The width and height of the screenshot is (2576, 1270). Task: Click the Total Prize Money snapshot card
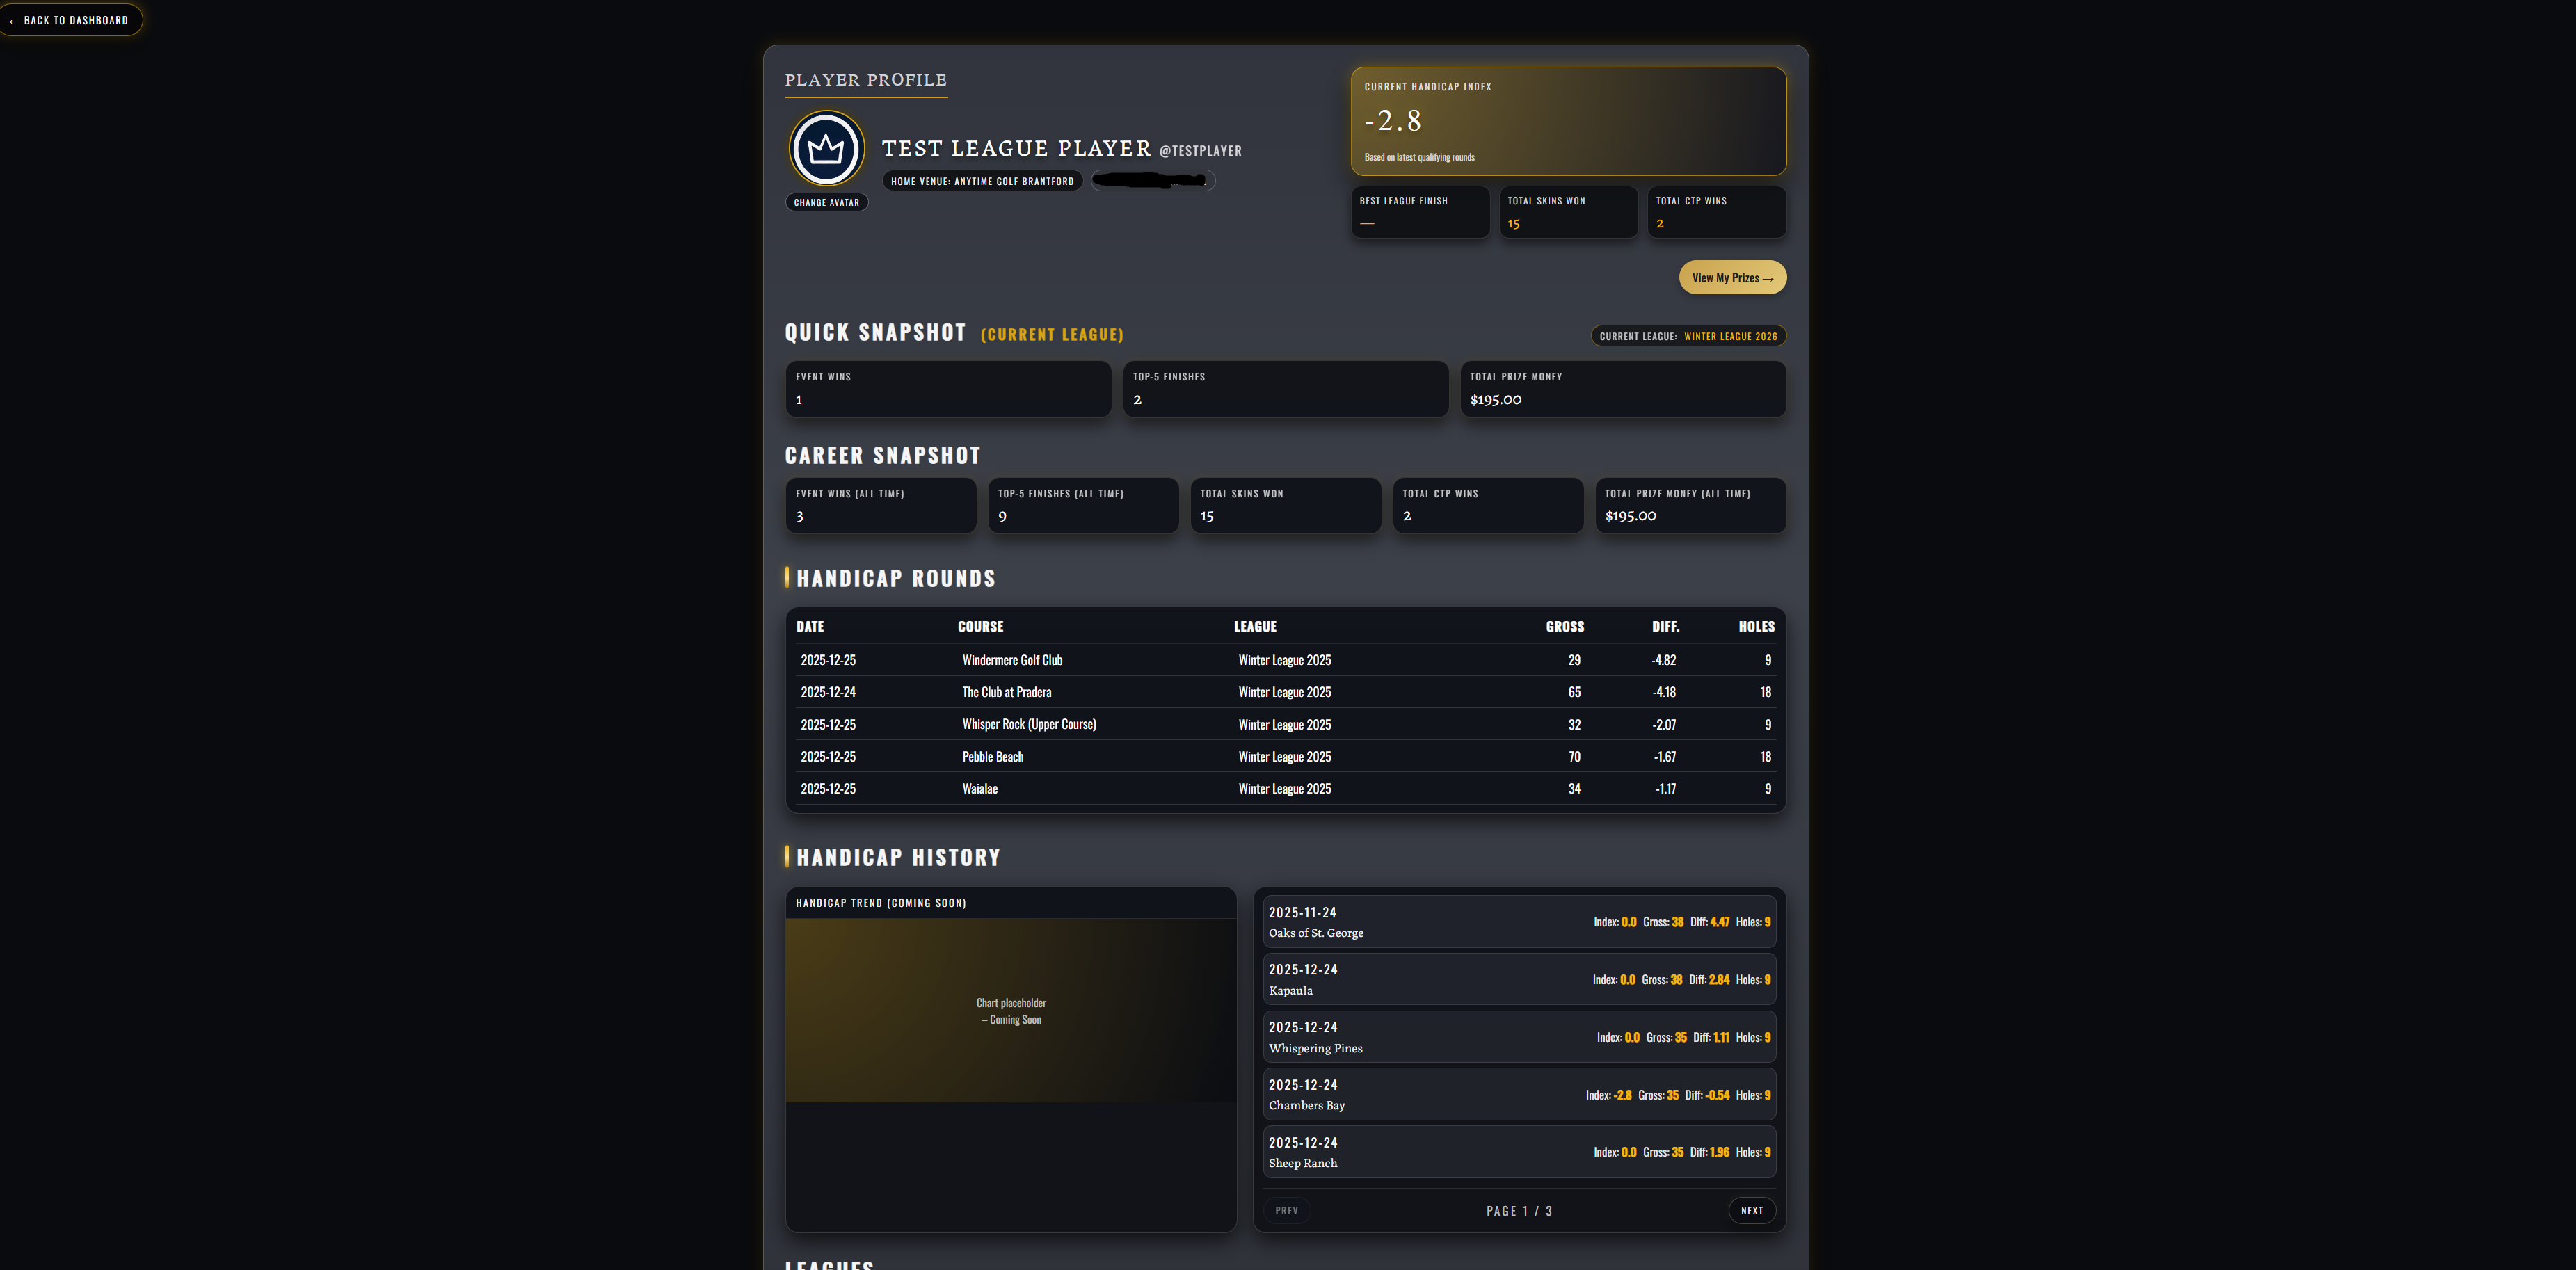pyautogui.click(x=1622, y=389)
